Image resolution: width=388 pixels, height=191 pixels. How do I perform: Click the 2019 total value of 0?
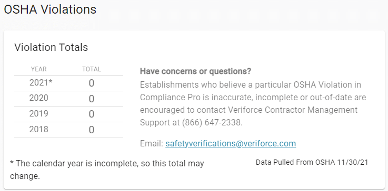pos(92,114)
